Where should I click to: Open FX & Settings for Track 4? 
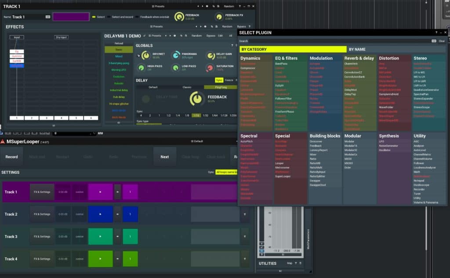coord(42,259)
